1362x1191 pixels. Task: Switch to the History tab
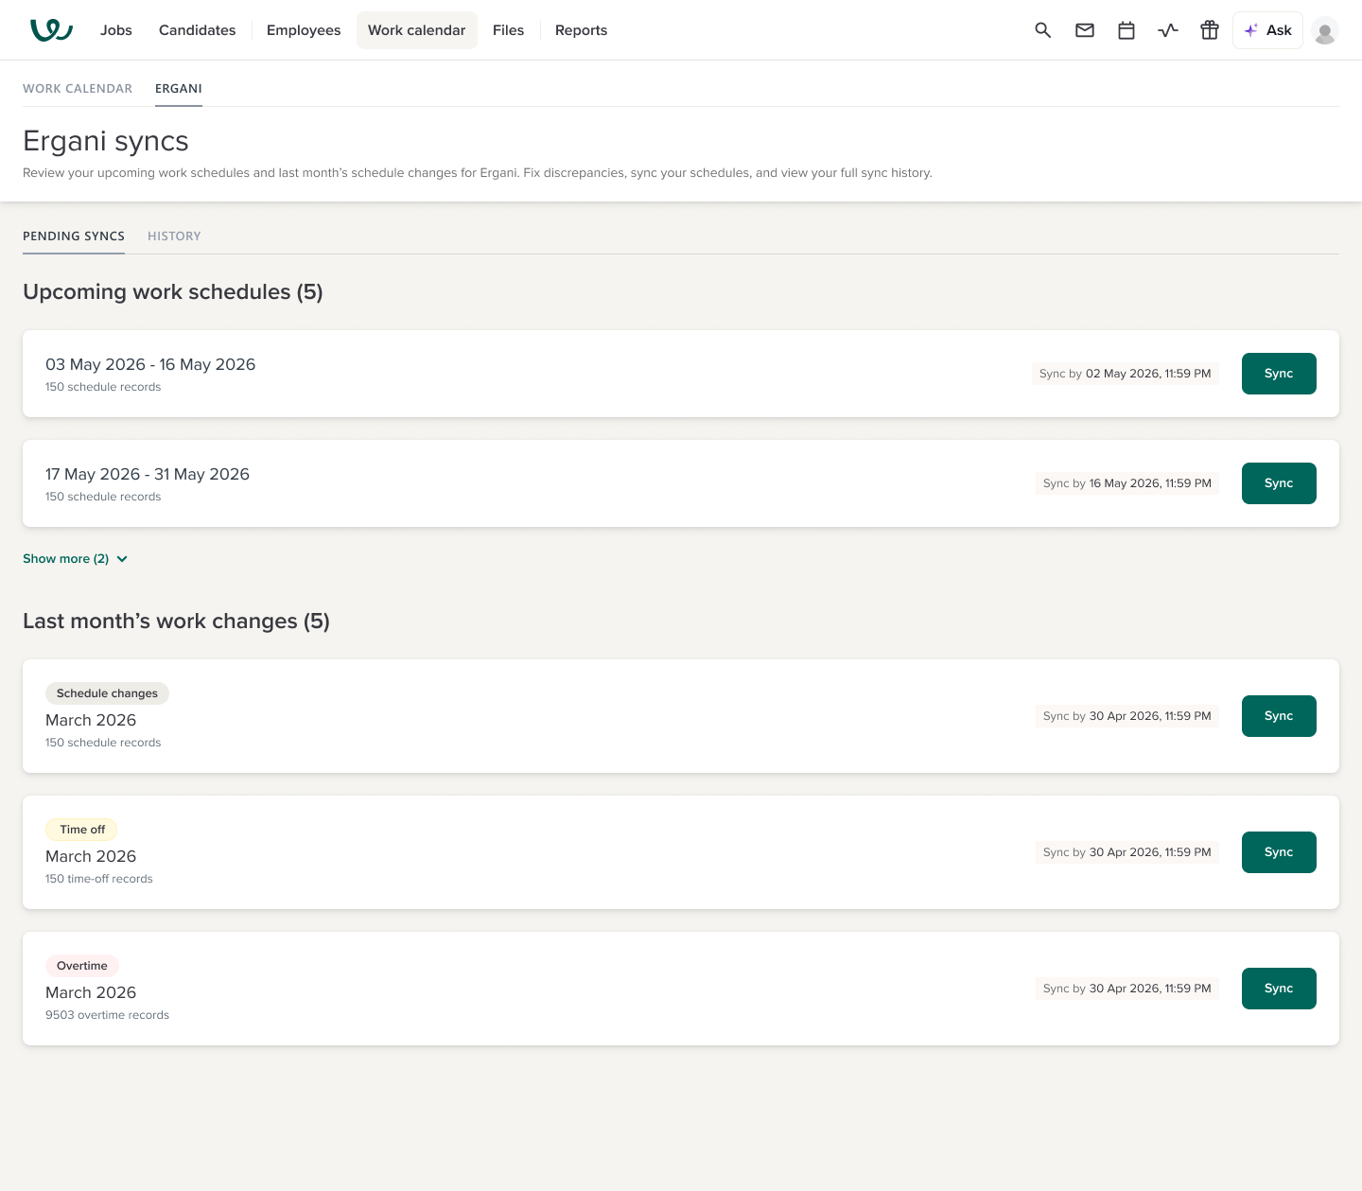pos(174,236)
